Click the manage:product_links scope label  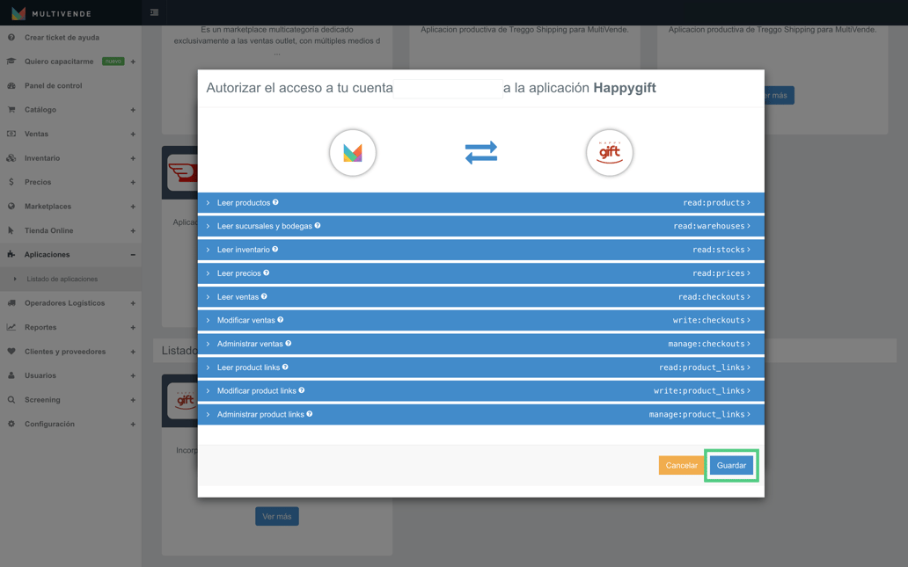pyautogui.click(x=697, y=414)
